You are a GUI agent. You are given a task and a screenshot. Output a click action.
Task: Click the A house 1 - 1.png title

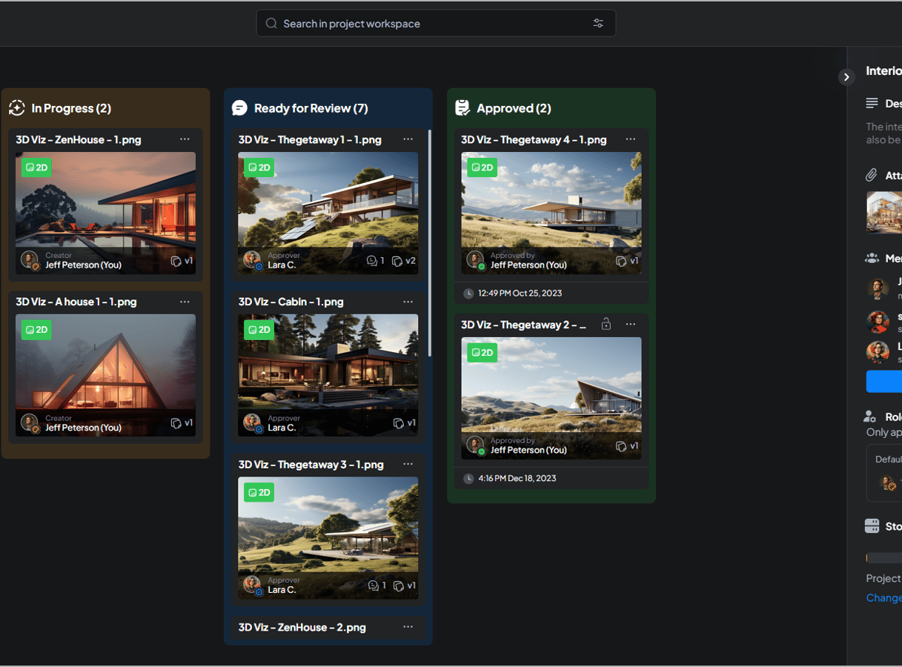click(x=76, y=302)
